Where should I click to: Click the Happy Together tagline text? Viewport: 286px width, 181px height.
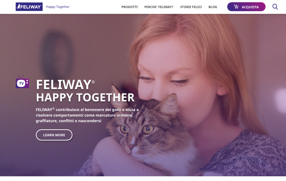coord(58,7)
